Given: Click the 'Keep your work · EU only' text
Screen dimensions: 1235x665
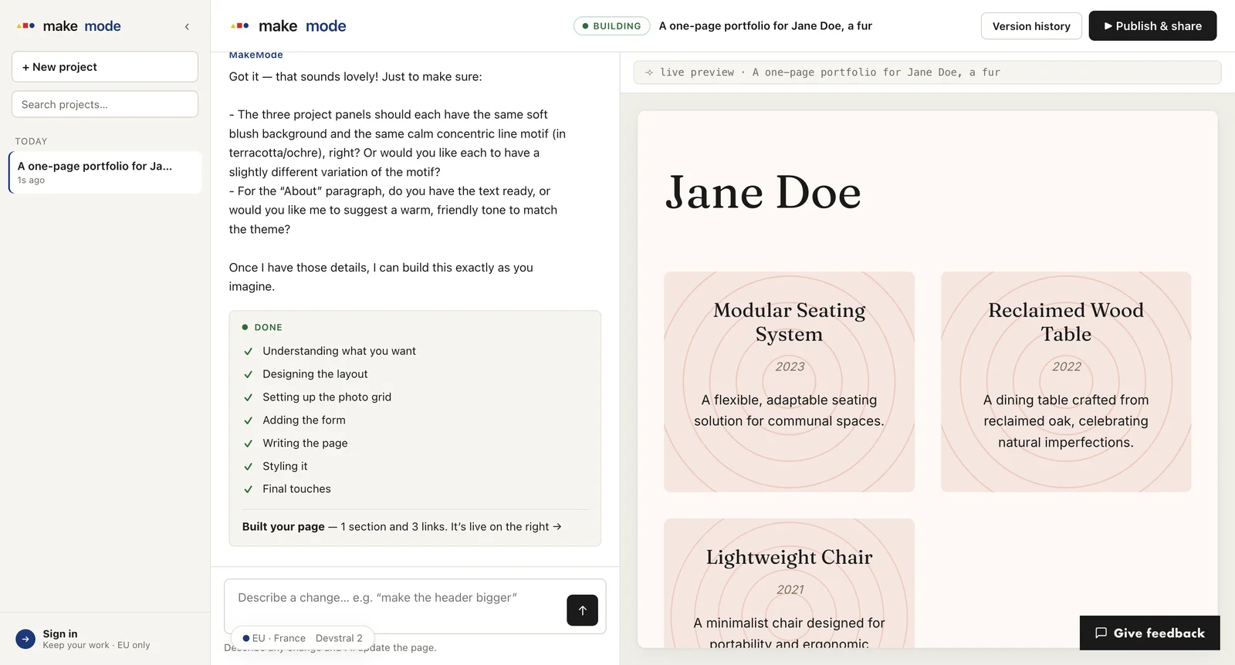Looking at the screenshot, I should pos(96,645).
